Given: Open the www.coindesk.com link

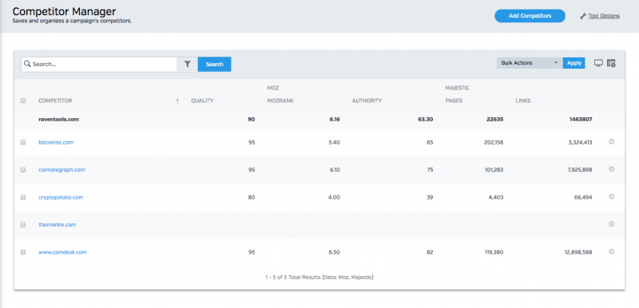Looking at the screenshot, I should 62,252.
